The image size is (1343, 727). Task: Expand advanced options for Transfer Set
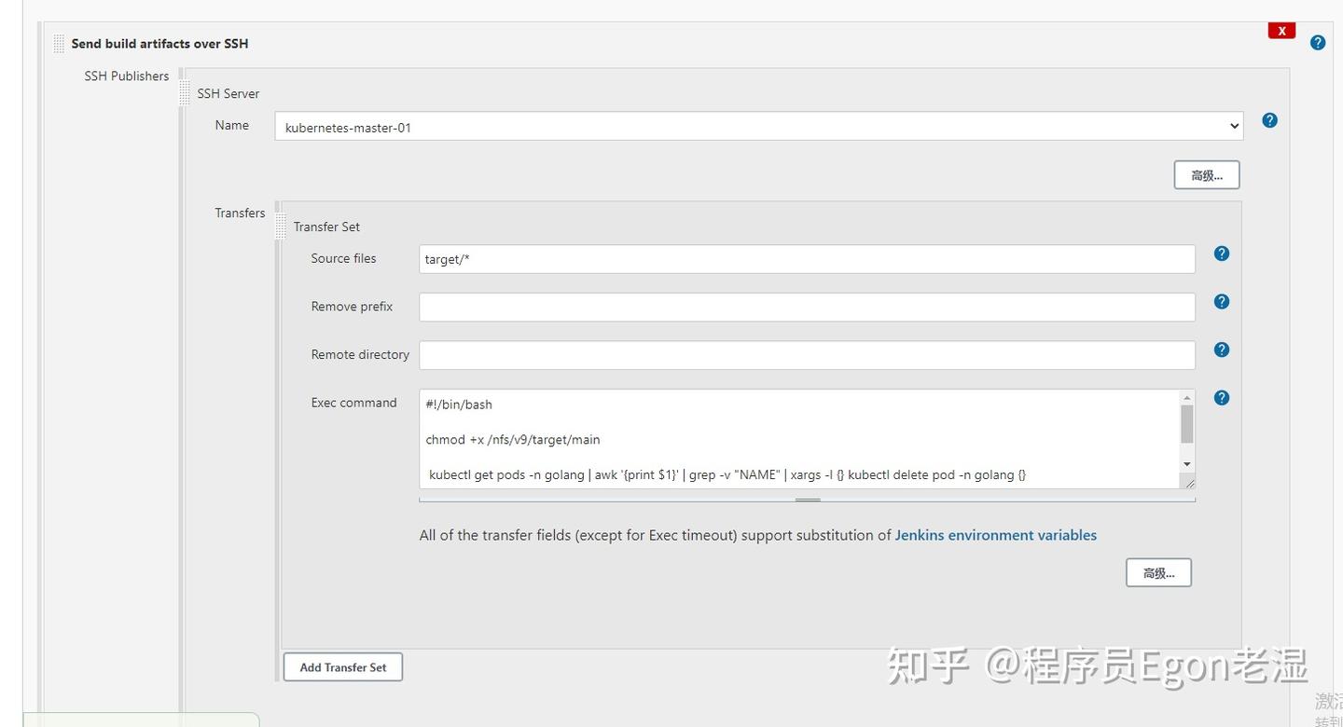pos(1158,573)
